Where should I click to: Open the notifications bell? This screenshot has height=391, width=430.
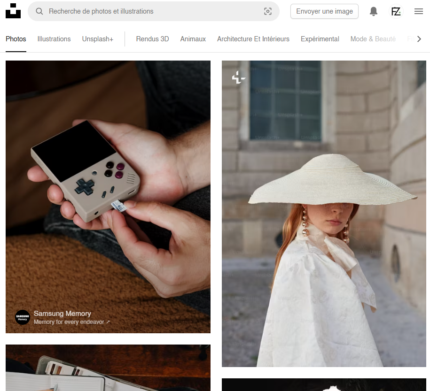(x=374, y=11)
